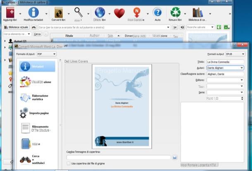The height and width of the screenshot is (171, 252).
Task: Click the Dimensione (MB) column header
Action: click(135, 36)
